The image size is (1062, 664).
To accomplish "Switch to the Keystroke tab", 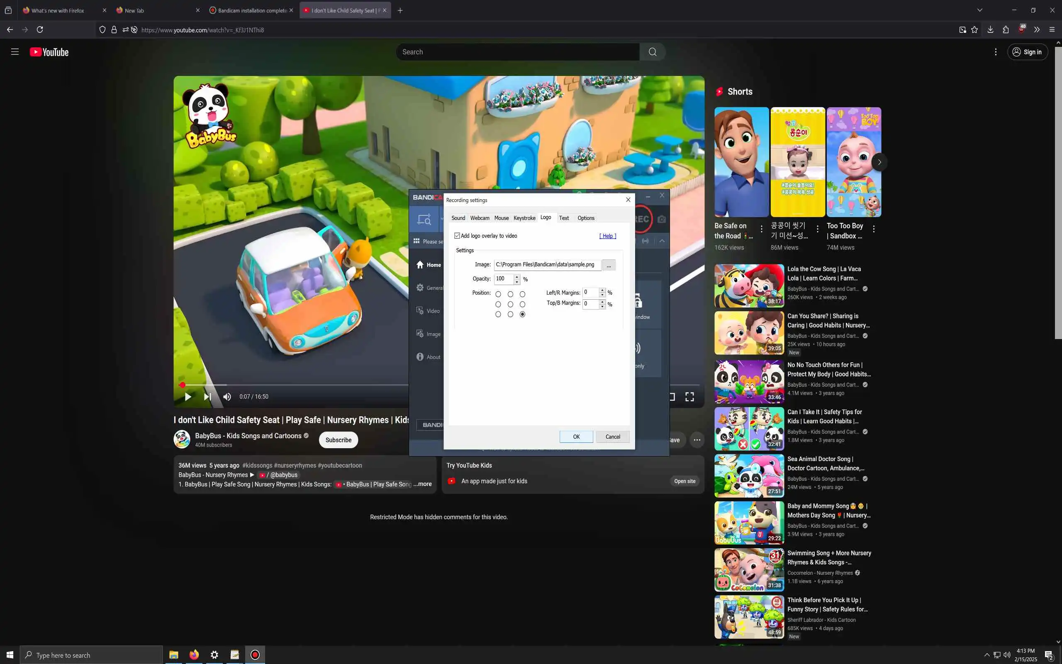I will click(x=524, y=218).
